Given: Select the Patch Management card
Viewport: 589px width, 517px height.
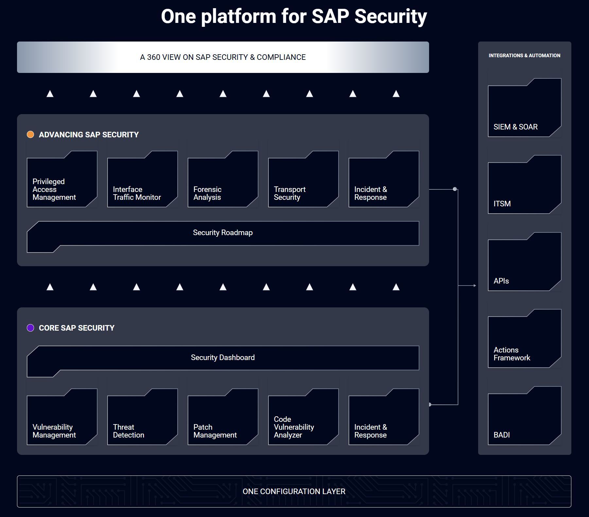Looking at the screenshot, I should [223, 417].
